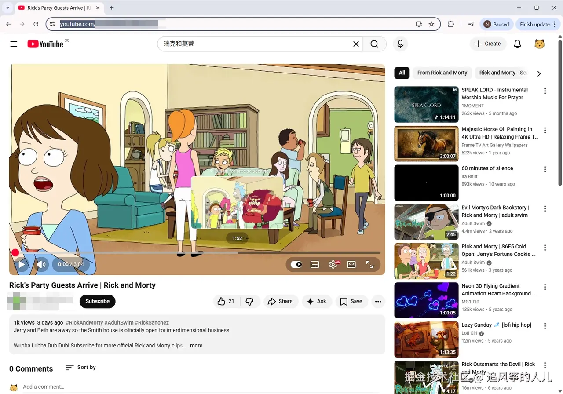
Task: Select the From Rick and Morty chip
Action: (x=442, y=73)
